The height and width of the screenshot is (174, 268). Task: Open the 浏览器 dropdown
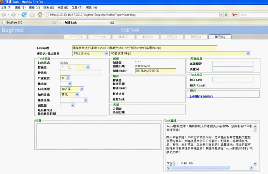pyautogui.click(x=67, y=105)
